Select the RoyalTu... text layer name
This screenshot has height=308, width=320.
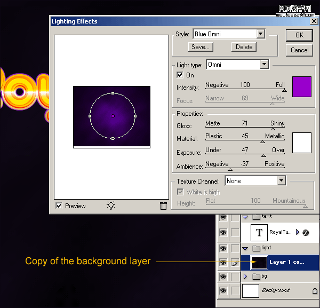281,232
